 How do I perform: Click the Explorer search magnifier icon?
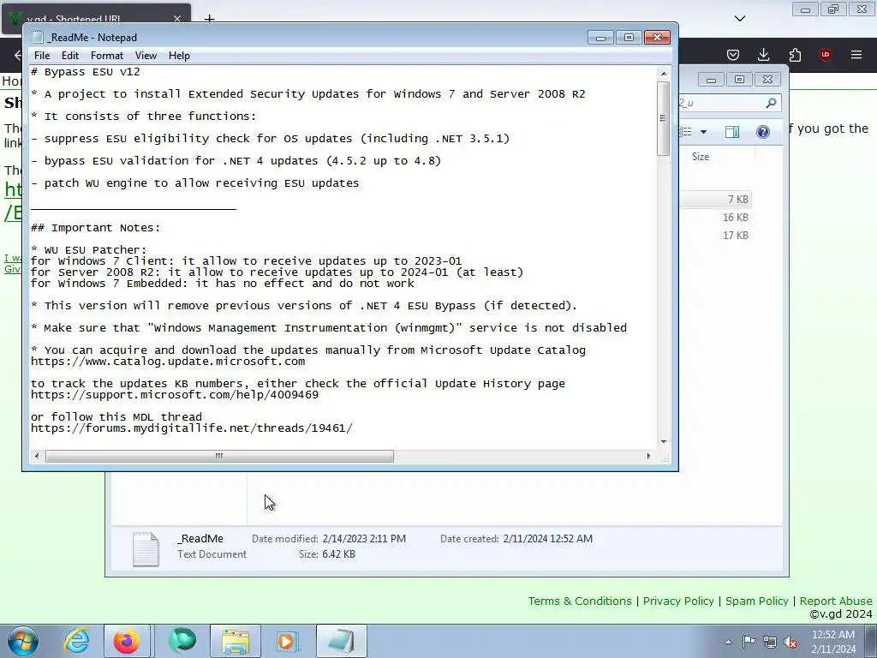click(x=772, y=103)
